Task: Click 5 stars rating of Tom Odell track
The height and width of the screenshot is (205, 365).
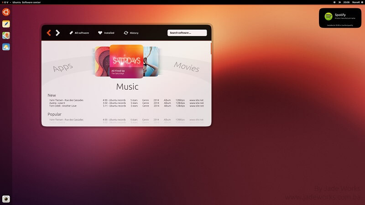Action: pyautogui.click(x=134, y=106)
